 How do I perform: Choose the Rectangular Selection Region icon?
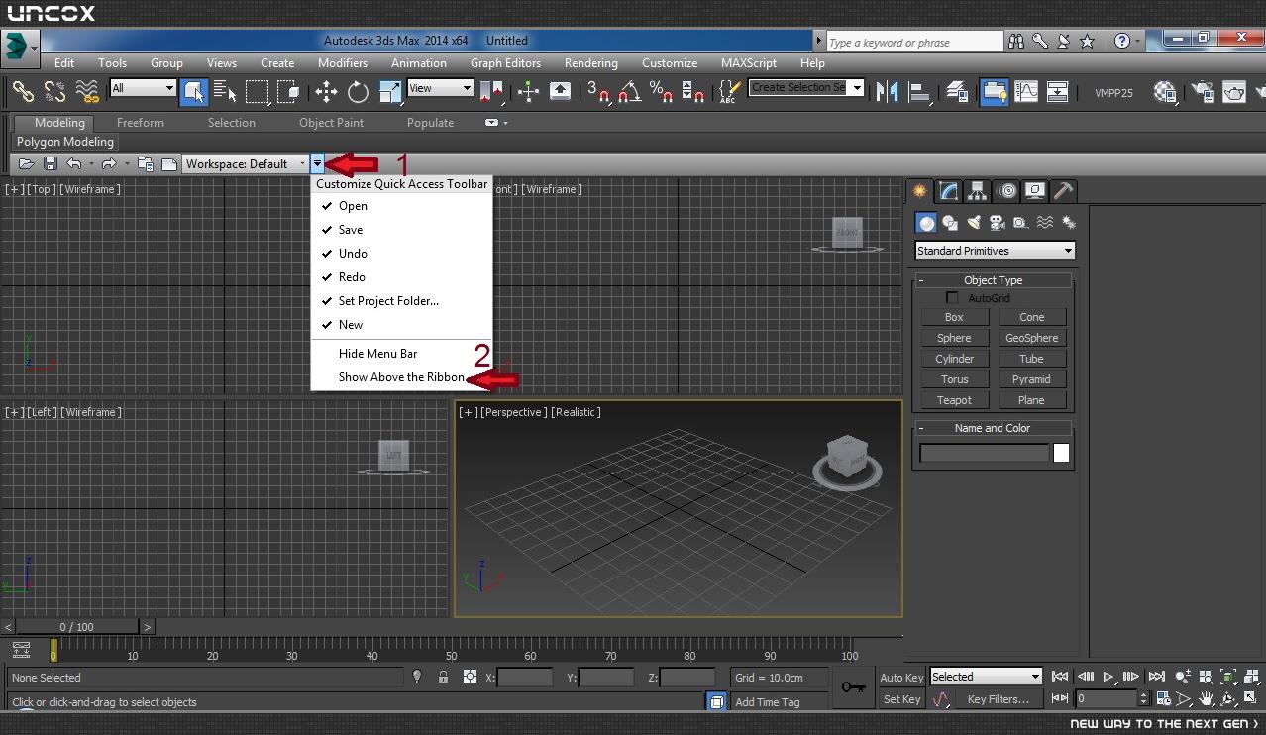(258, 91)
